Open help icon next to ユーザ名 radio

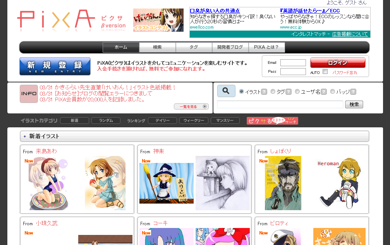(x=324, y=92)
